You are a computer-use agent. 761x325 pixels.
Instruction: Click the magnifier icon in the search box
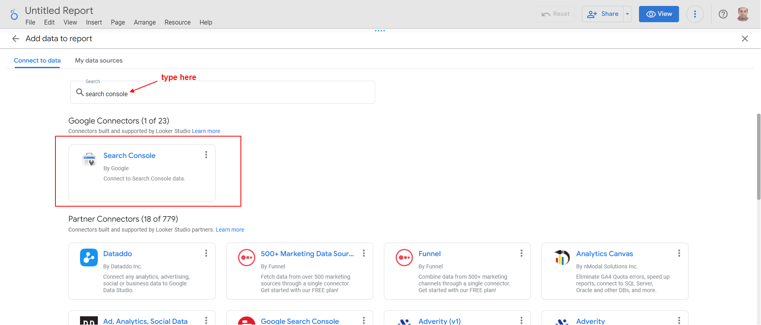[80, 92]
